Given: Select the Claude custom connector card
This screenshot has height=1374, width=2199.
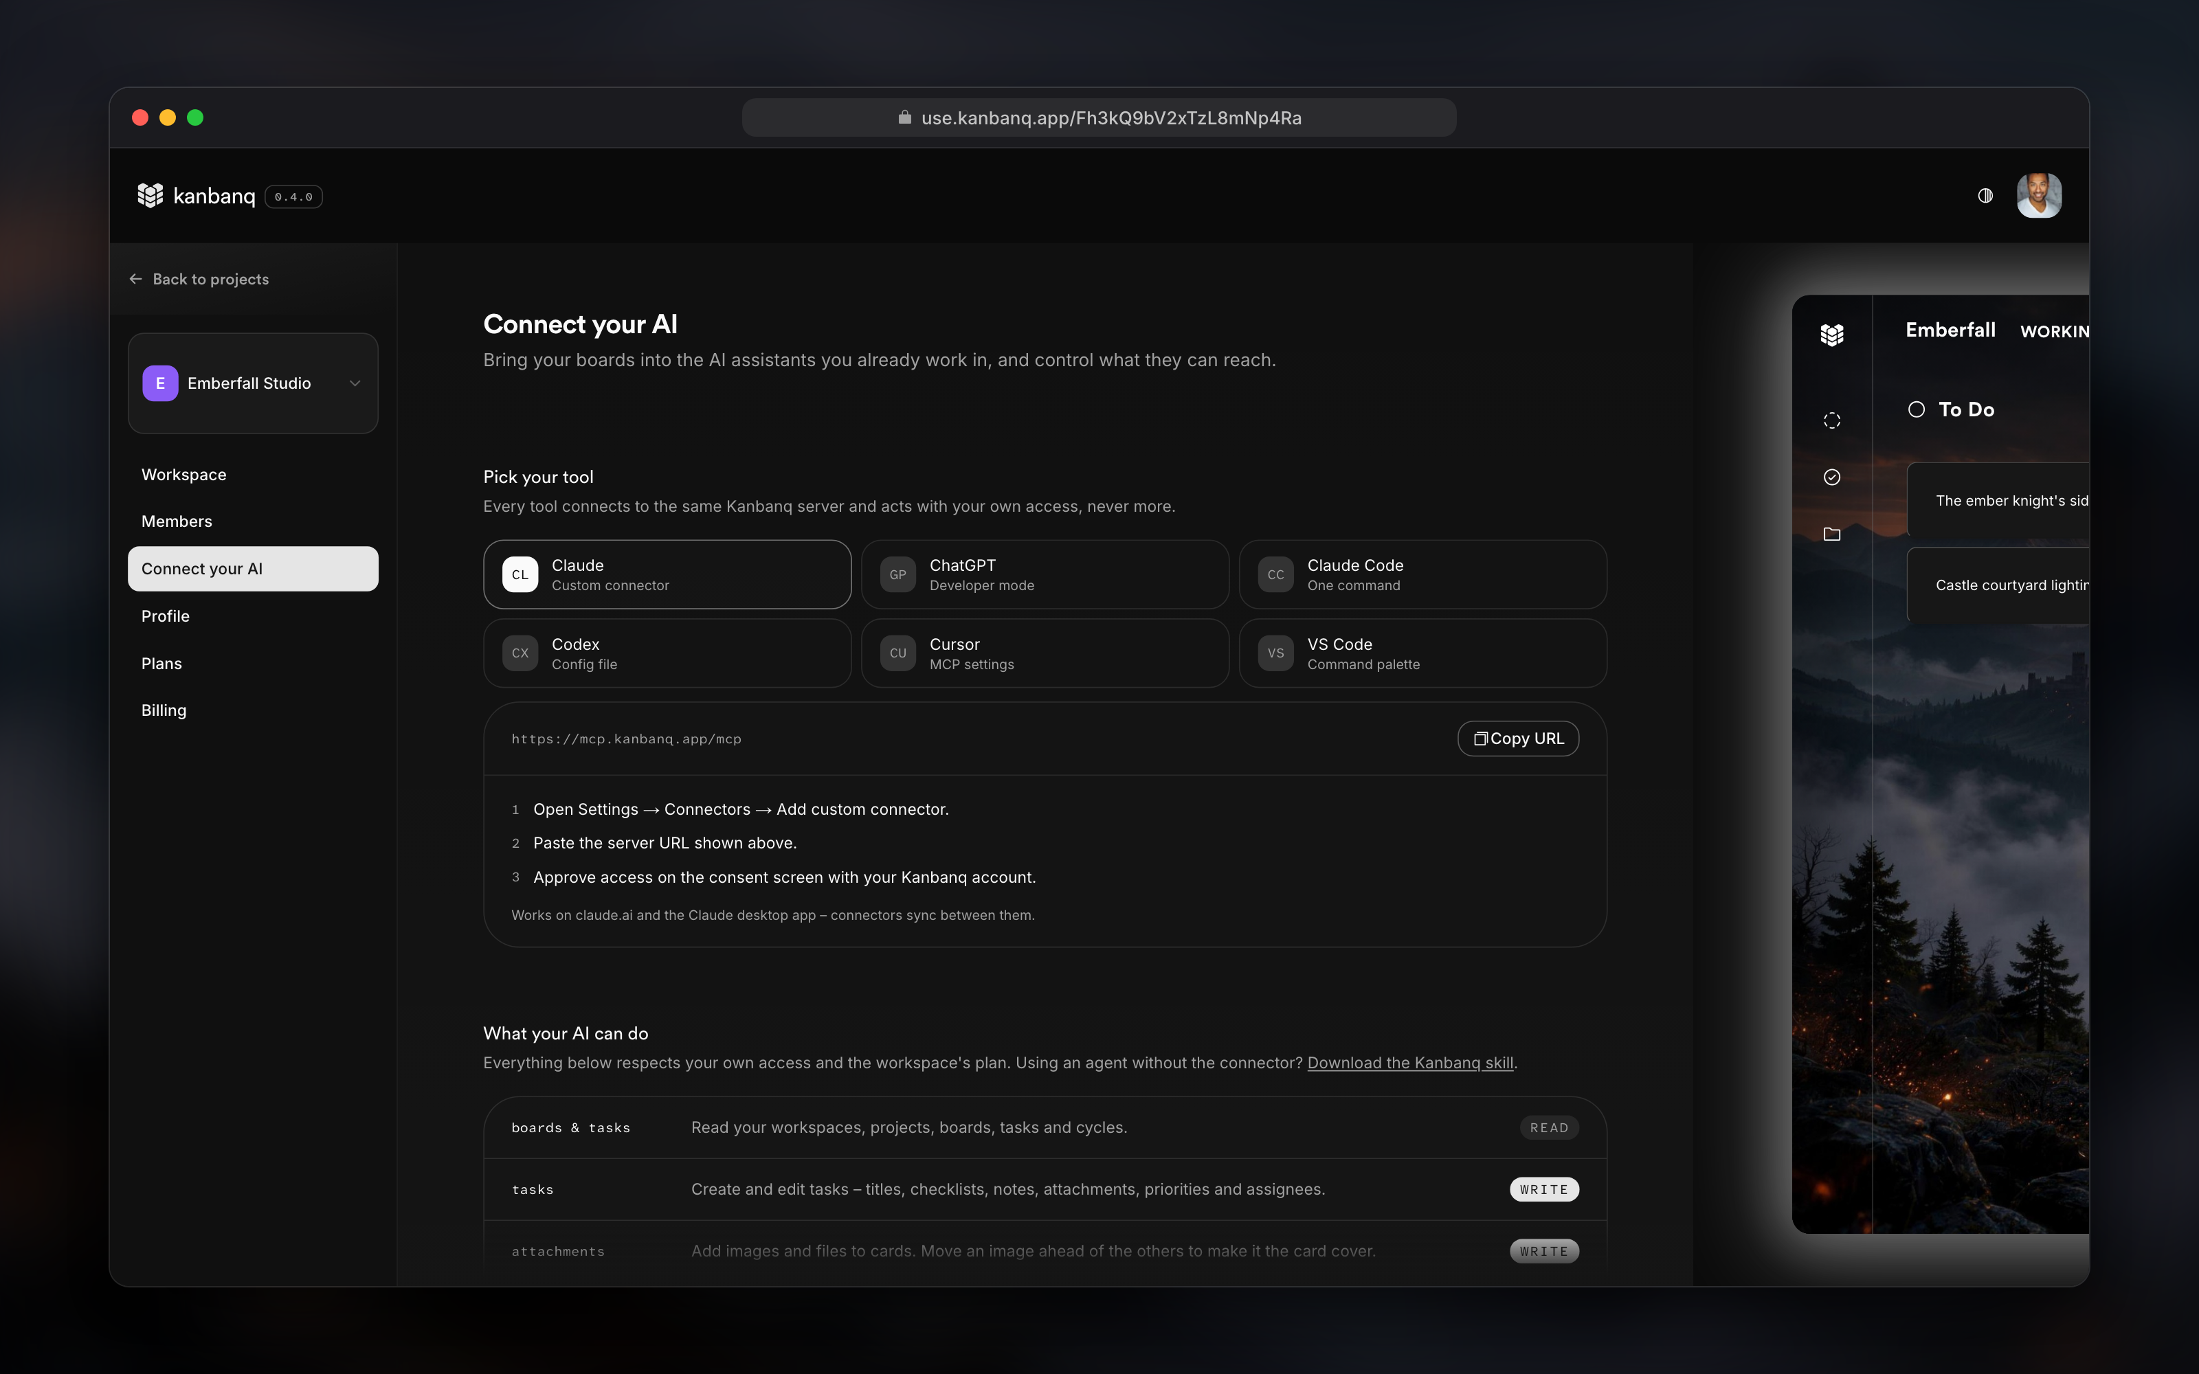Looking at the screenshot, I should pyautogui.click(x=667, y=574).
